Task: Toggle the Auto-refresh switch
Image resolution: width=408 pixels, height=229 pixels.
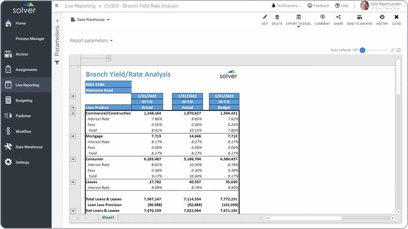Action: (x=362, y=50)
